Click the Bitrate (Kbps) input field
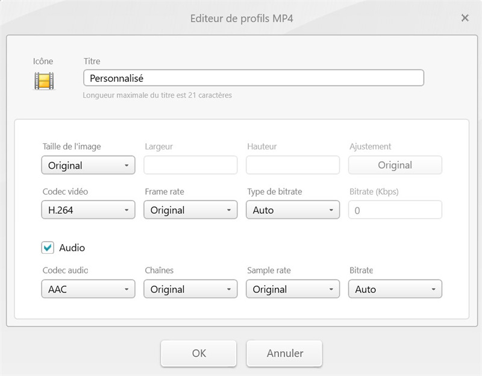The width and height of the screenshot is (482, 376). 395,210
